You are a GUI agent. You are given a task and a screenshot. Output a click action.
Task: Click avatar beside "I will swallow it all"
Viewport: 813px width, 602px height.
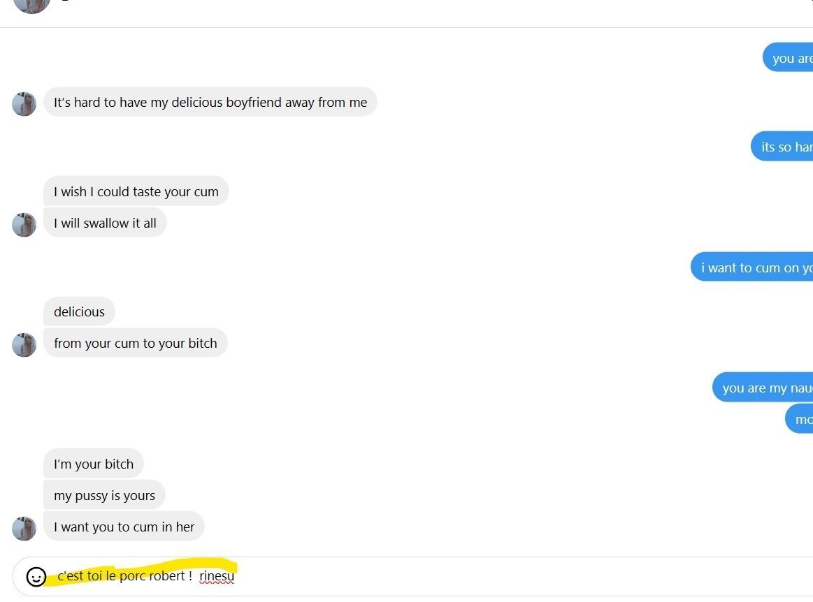(x=24, y=225)
